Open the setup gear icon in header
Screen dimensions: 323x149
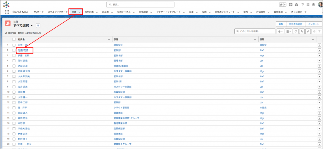click(308, 5)
